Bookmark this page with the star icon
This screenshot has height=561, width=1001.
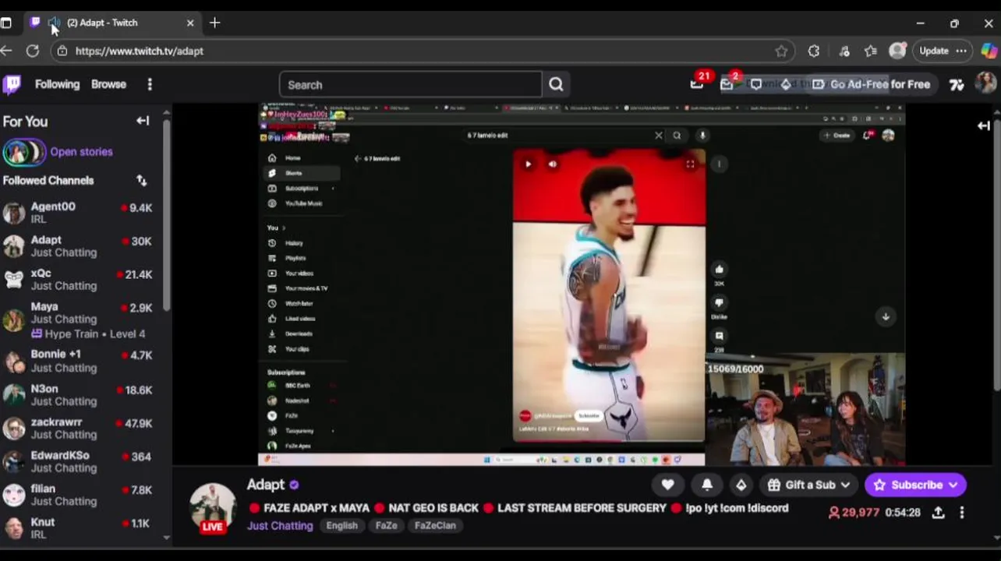[781, 51]
